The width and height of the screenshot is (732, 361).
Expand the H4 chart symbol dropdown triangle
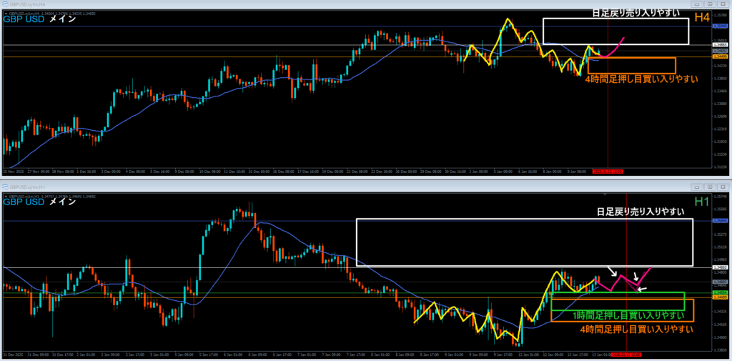point(5,14)
